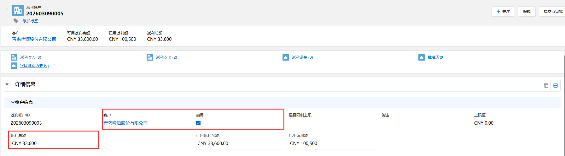
Task: Select the 详细信息 tab
Action: tap(25, 84)
